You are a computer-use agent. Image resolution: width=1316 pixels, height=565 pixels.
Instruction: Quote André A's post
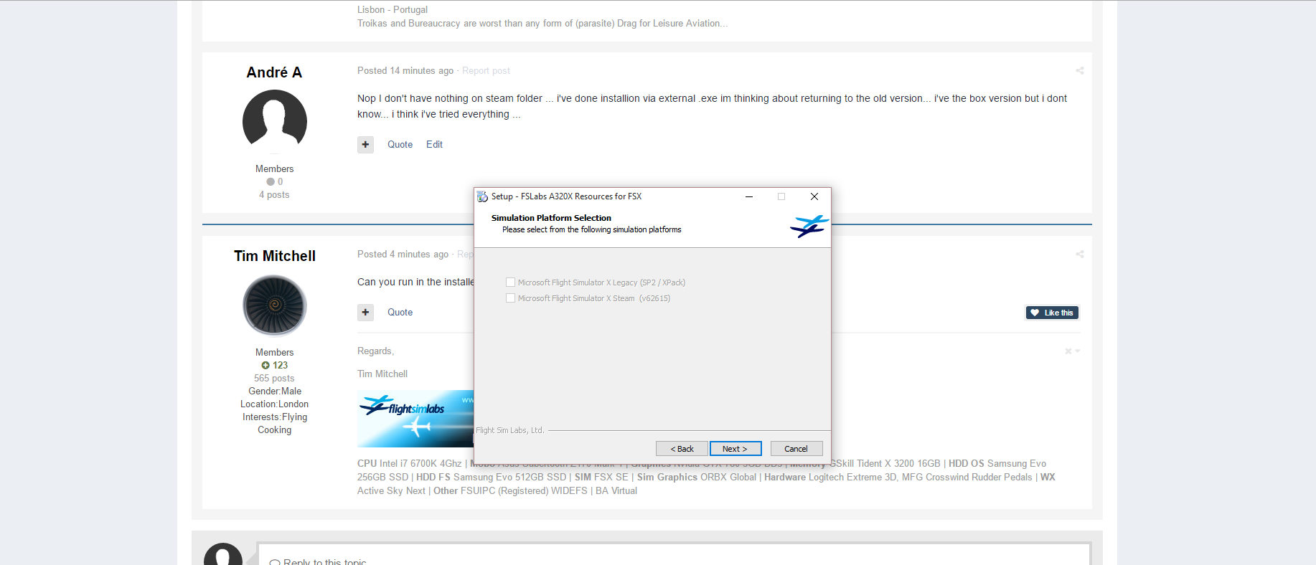400,145
